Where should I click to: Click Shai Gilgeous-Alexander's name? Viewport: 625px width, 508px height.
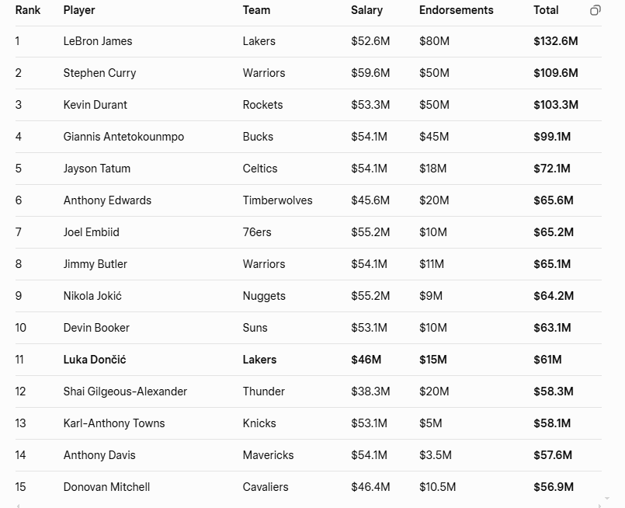click(125, 391)
